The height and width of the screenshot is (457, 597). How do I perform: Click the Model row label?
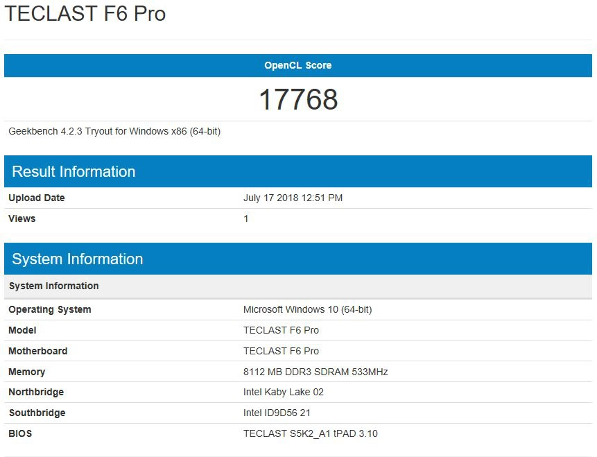[22, 330]
